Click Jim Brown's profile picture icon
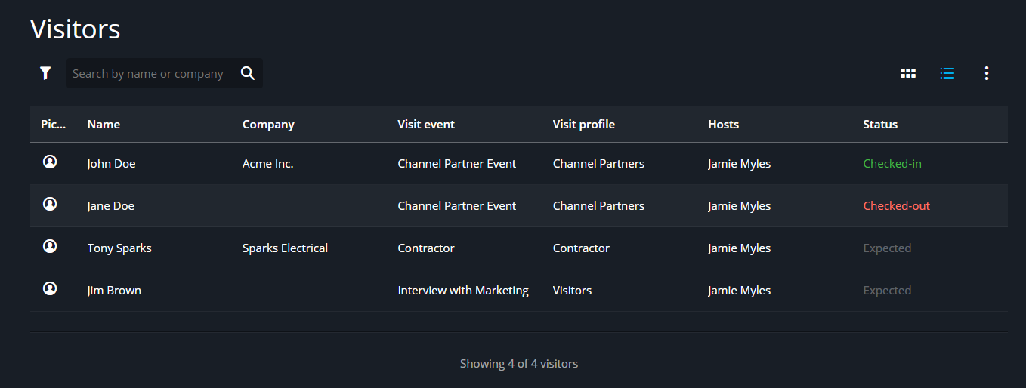Viewport: 1026px width, 388px height. (50, 288)
